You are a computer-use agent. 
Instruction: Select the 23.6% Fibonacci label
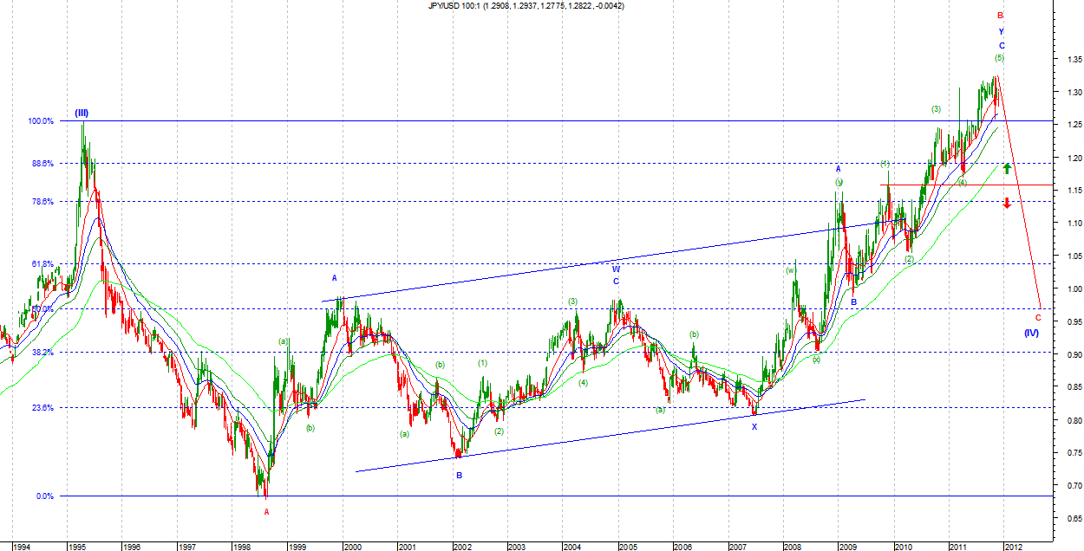pyautogui.click(x=43, y=407)
